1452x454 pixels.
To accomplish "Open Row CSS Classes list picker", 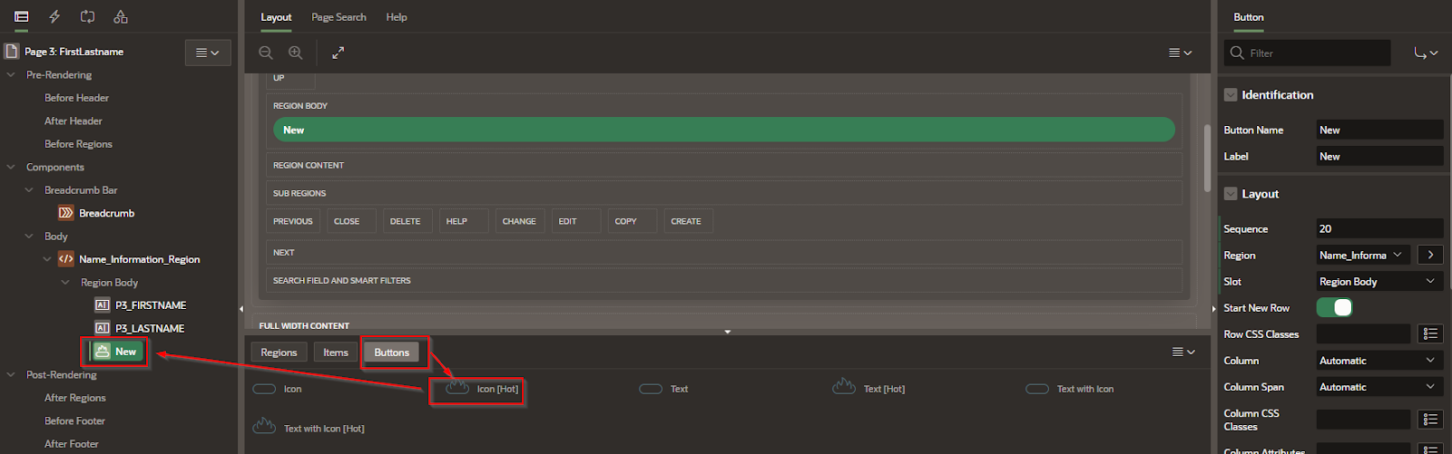I will click(x=1430, y=334).
